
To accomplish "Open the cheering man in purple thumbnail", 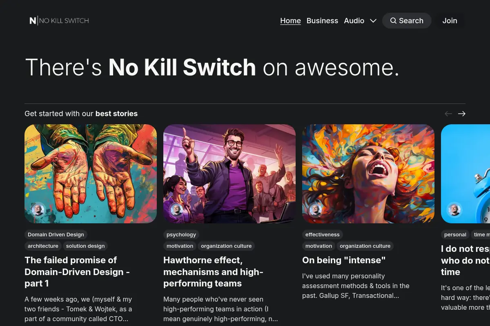I will [229, 174].
